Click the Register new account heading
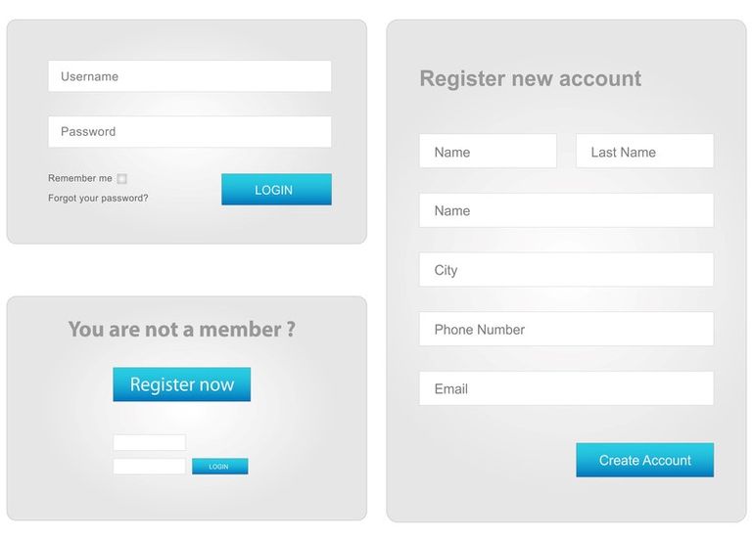This screenshot has height=539, width=752. [531, 79]
